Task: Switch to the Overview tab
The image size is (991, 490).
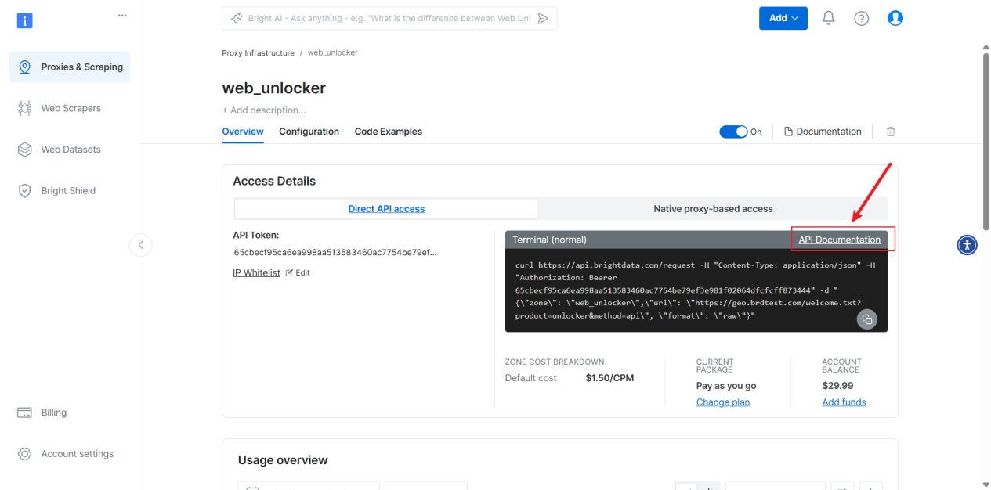Action: tap(243, 132)
